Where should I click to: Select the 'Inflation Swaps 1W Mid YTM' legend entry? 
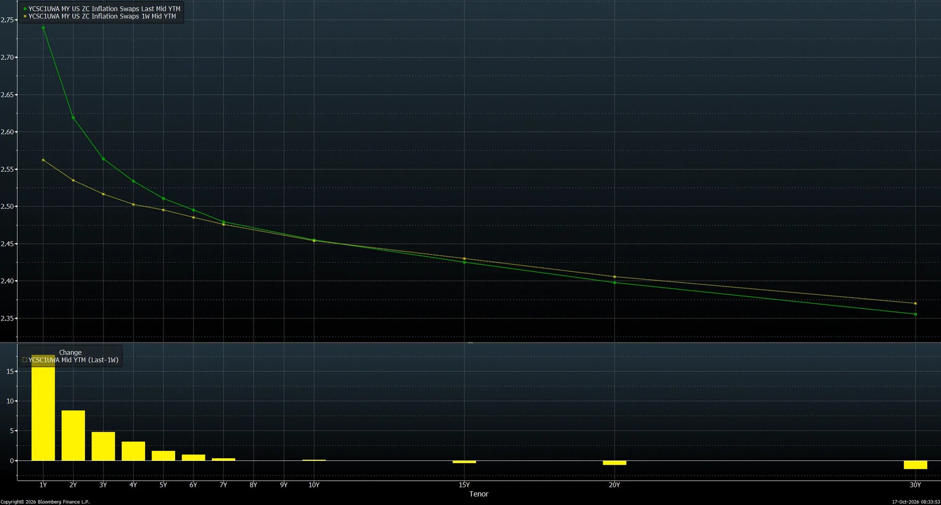click(x=102, y=16)
